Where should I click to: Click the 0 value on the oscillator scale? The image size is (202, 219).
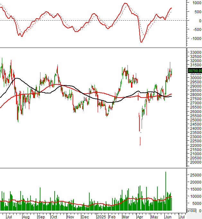coord(200,21)
